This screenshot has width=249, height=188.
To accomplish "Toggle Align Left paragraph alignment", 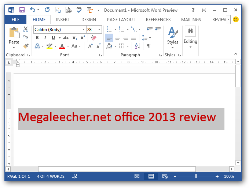I will [x=109, y=38].
